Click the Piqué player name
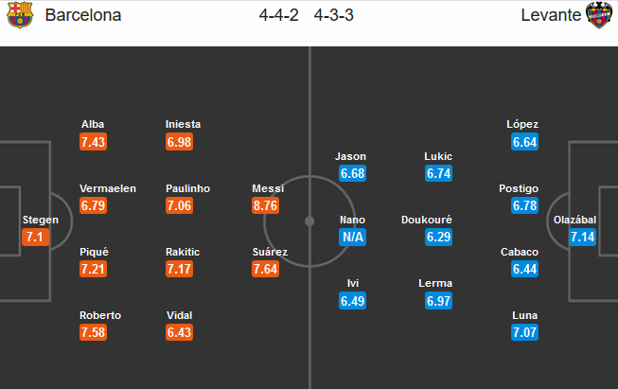This screenshot has height=389, width=618. (95, 253)
